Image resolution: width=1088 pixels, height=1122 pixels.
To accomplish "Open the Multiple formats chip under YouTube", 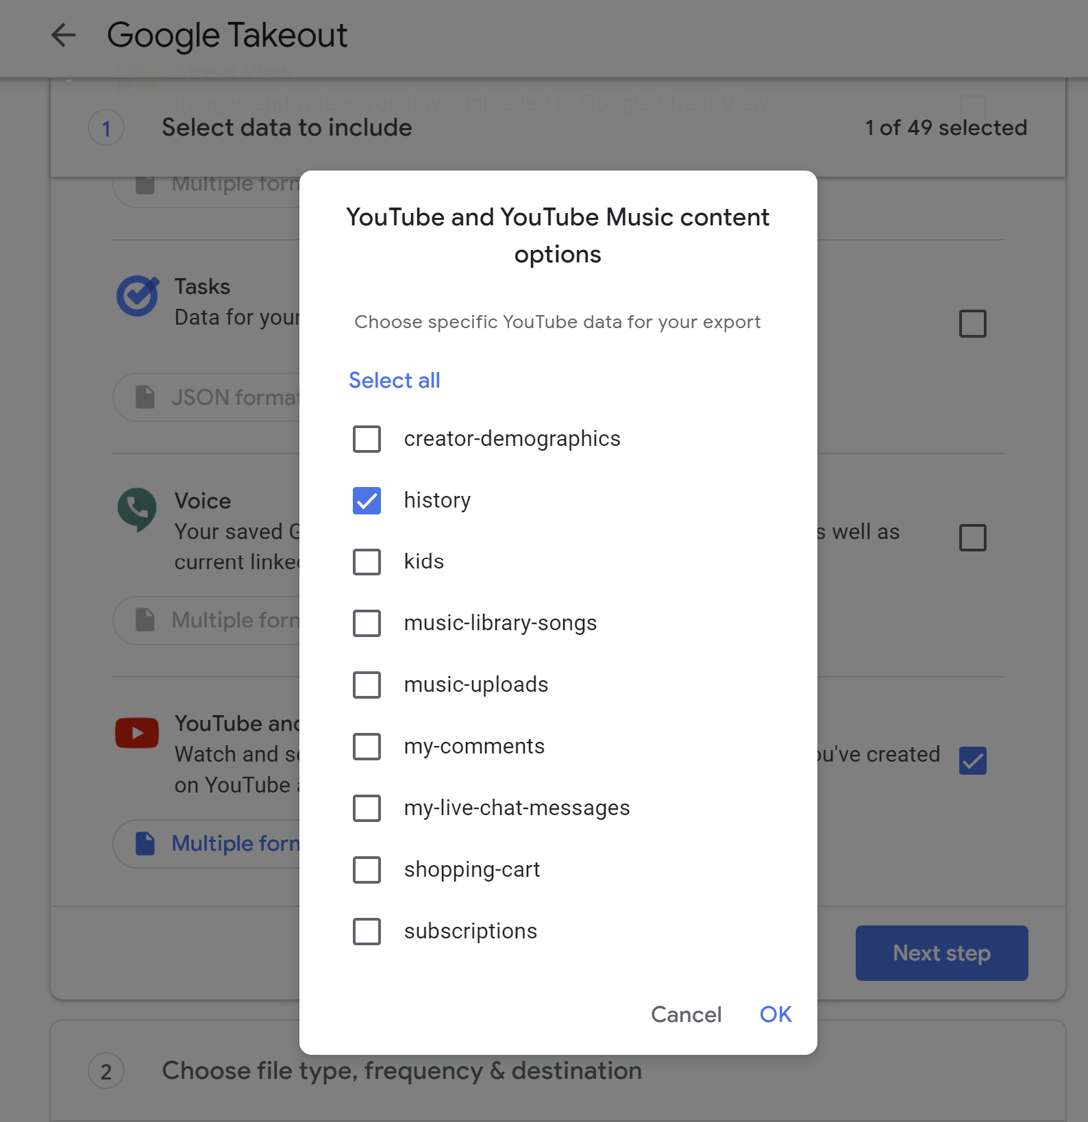I will (206, 844).
